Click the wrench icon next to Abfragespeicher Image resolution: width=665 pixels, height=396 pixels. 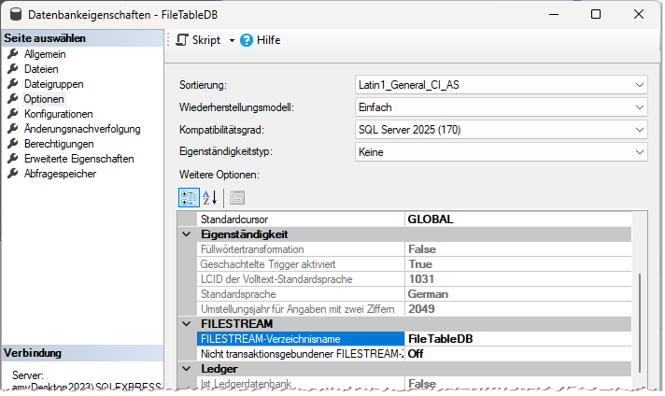tap(13, 174)
